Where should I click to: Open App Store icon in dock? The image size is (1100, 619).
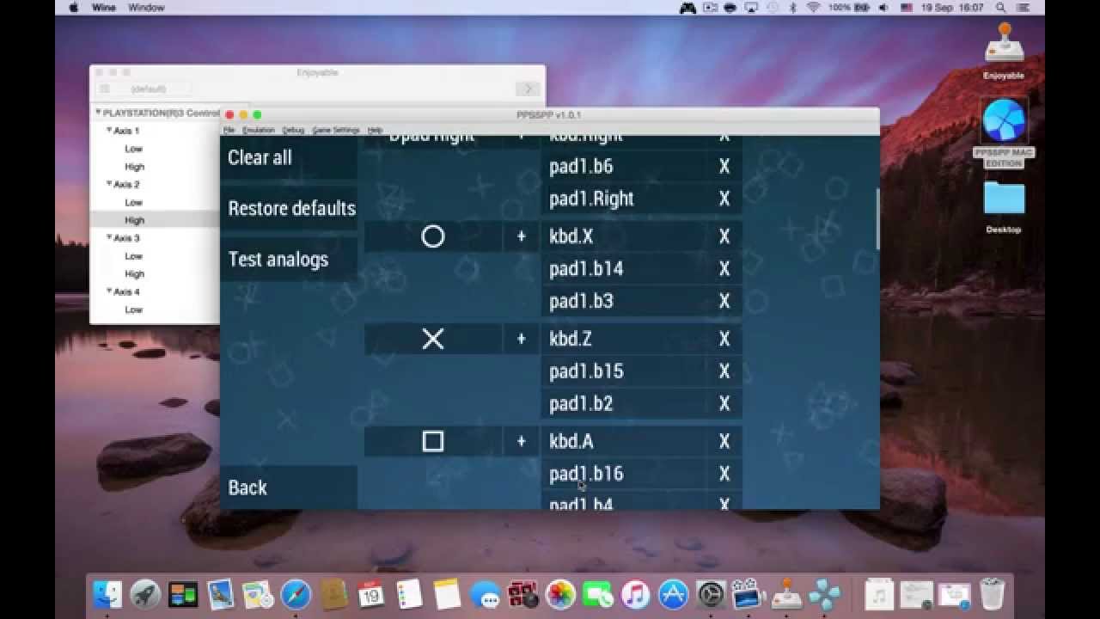674,594
